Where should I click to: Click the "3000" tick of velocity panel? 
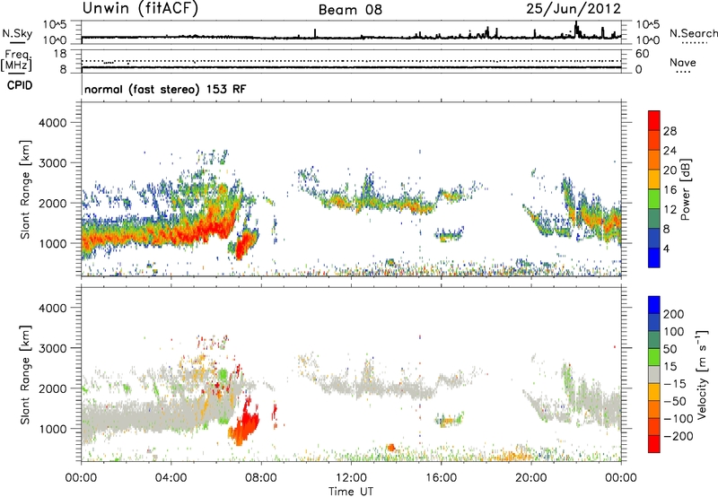pyautogui.click(x=52, y=348)
